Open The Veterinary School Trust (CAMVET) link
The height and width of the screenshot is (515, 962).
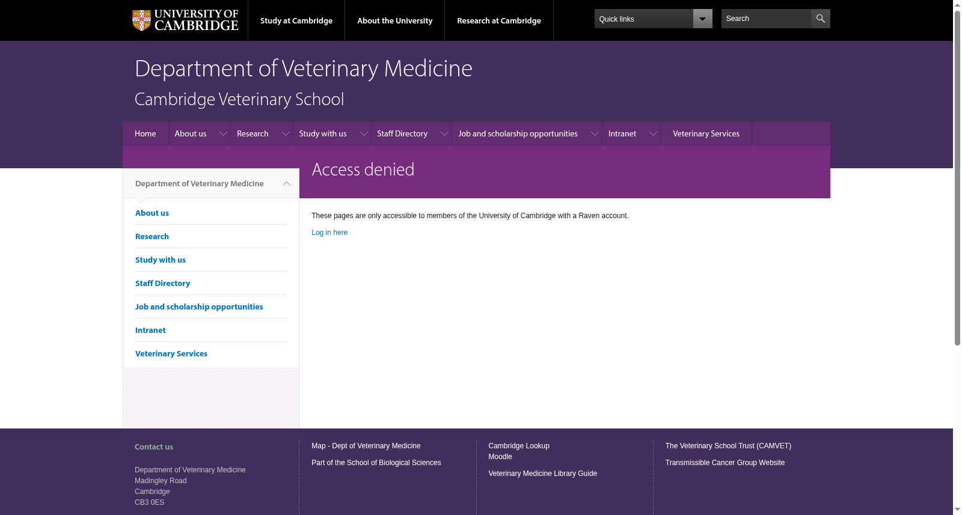click(x=728, y=446)
